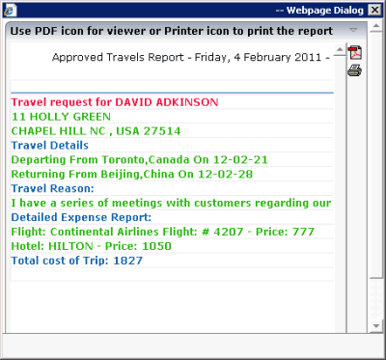Open the report in PDF viewer
The image size is (386, 360).
tap(356, 53)
